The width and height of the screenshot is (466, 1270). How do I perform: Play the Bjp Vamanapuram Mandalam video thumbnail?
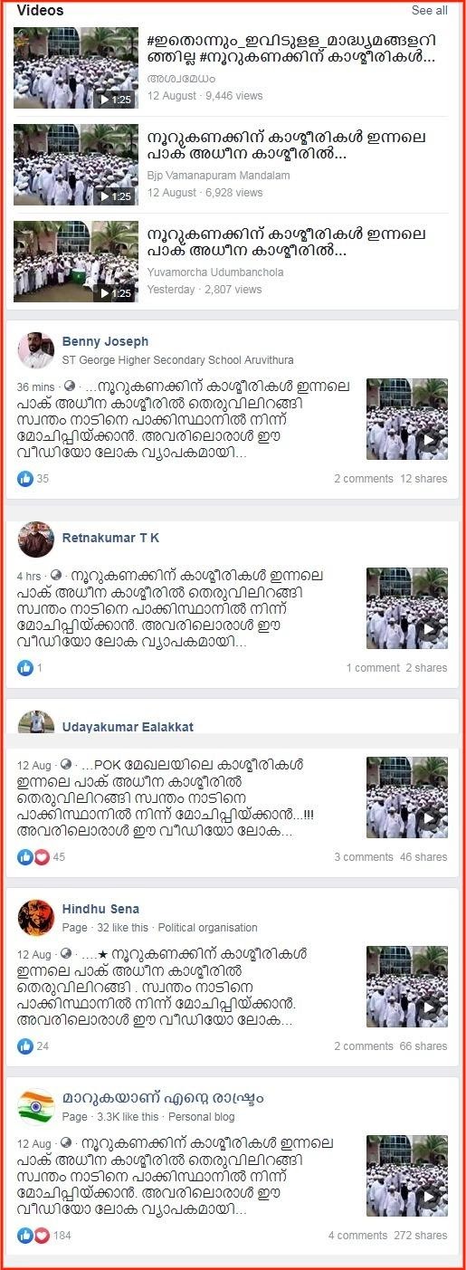[76, 165]
